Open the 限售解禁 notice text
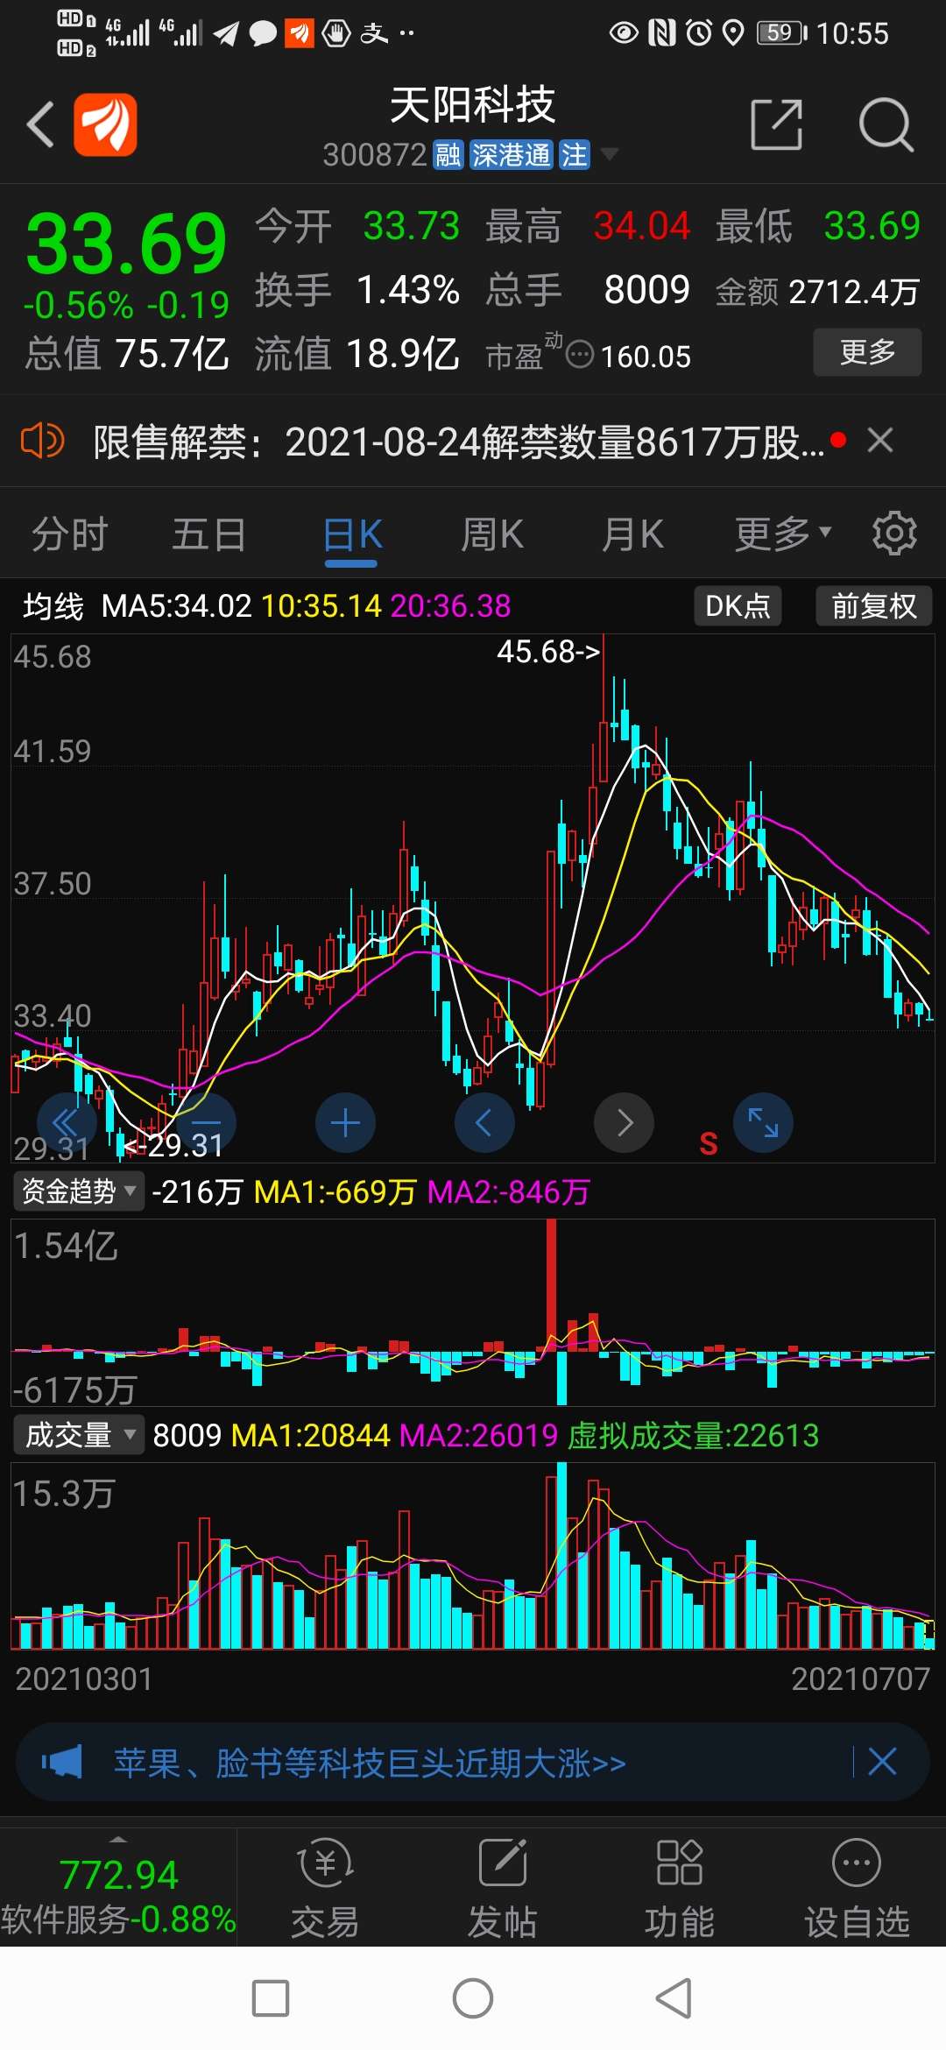 (458, 442)
